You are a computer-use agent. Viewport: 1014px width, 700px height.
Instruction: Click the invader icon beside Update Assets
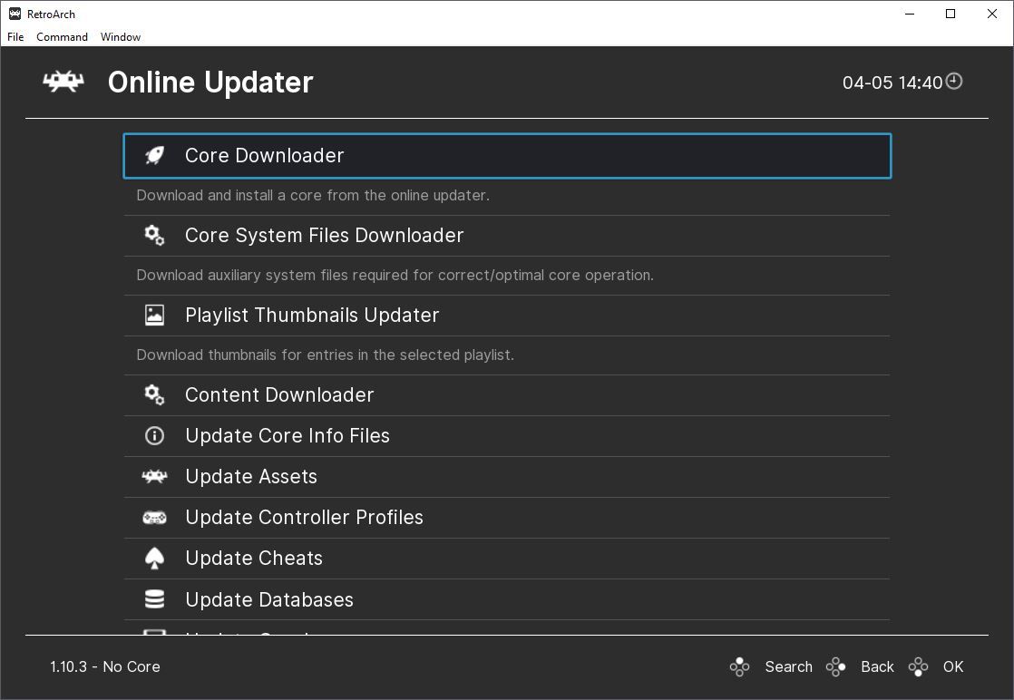[x=155, y=476]
